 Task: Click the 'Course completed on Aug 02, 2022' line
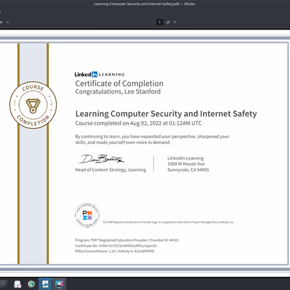tap(139, 123)
